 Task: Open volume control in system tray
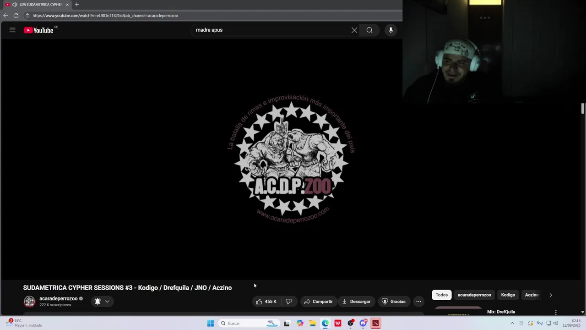click(556, 324)
